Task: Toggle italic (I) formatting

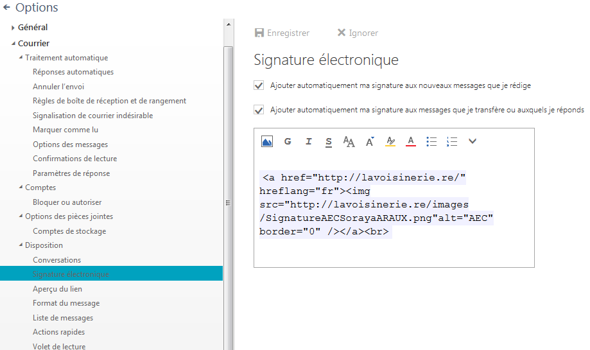Action: (x=308, y=141)
